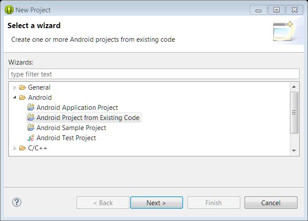Click the Android Project from Existing Code icon
308x221 pixels.
(31, 117)
